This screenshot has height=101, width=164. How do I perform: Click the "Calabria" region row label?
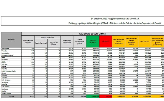tap(4, 76)
